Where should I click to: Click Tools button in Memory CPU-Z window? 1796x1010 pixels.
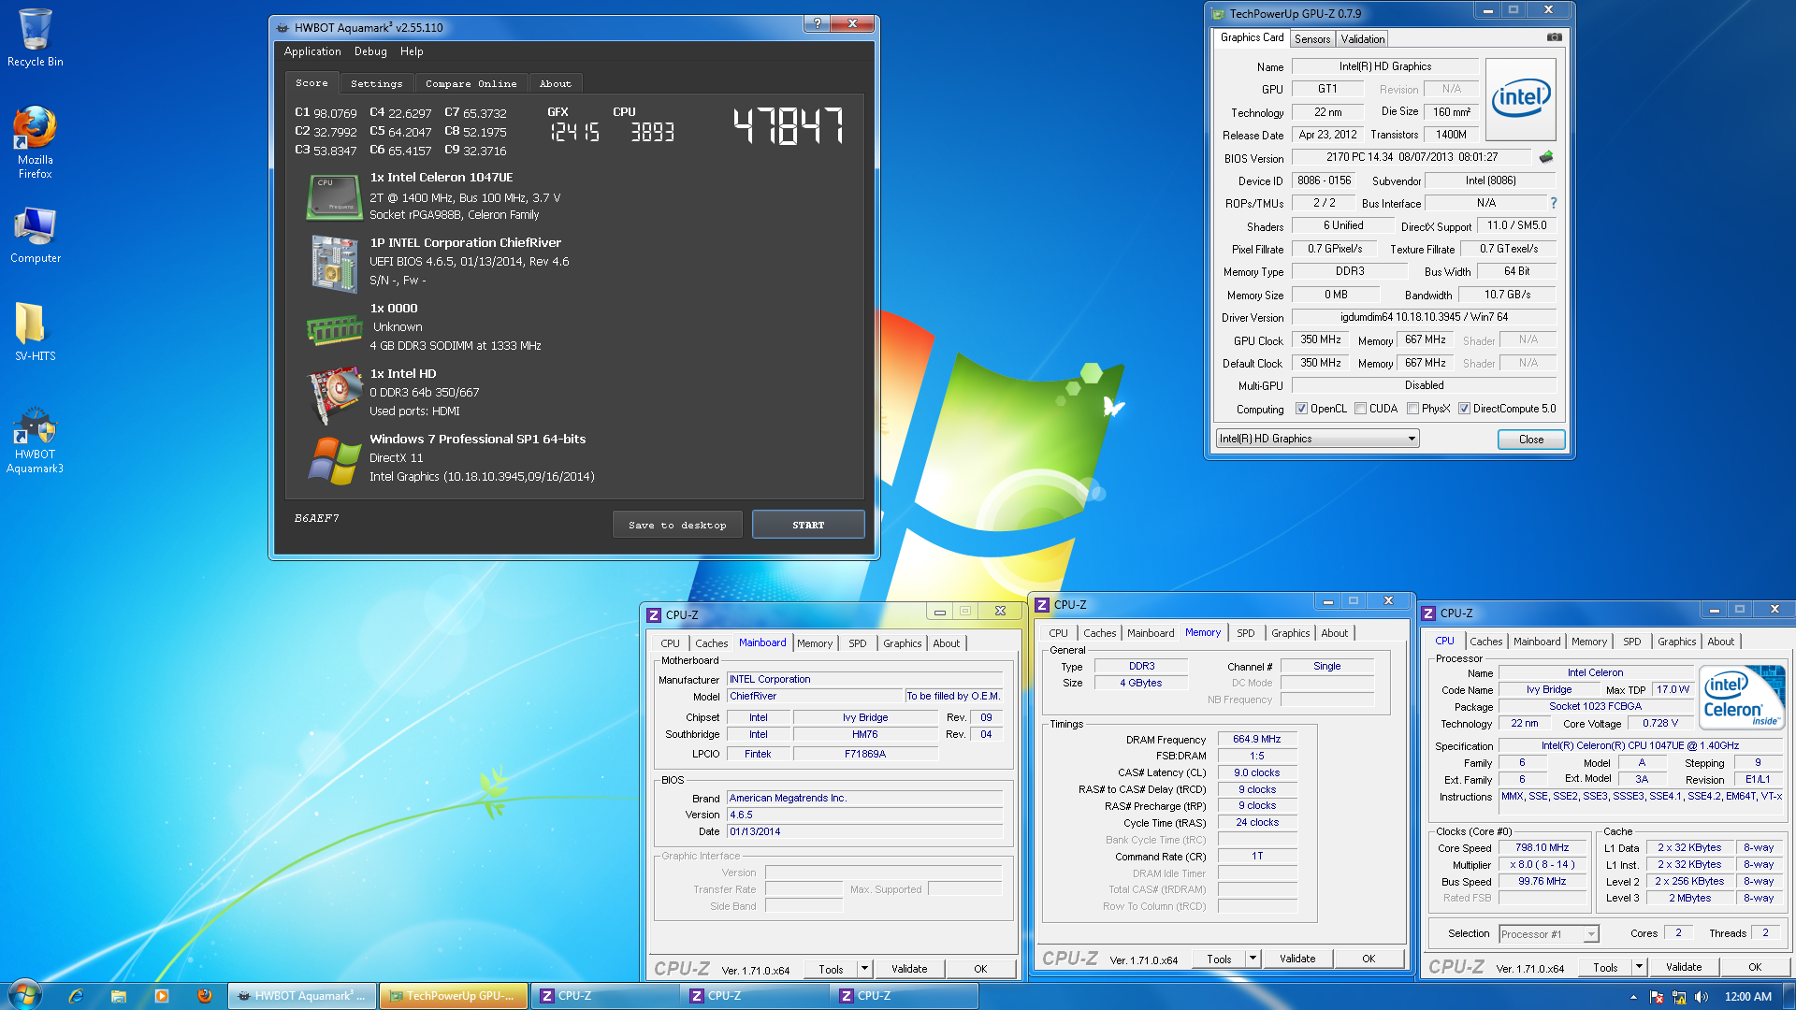[1219, 959]
